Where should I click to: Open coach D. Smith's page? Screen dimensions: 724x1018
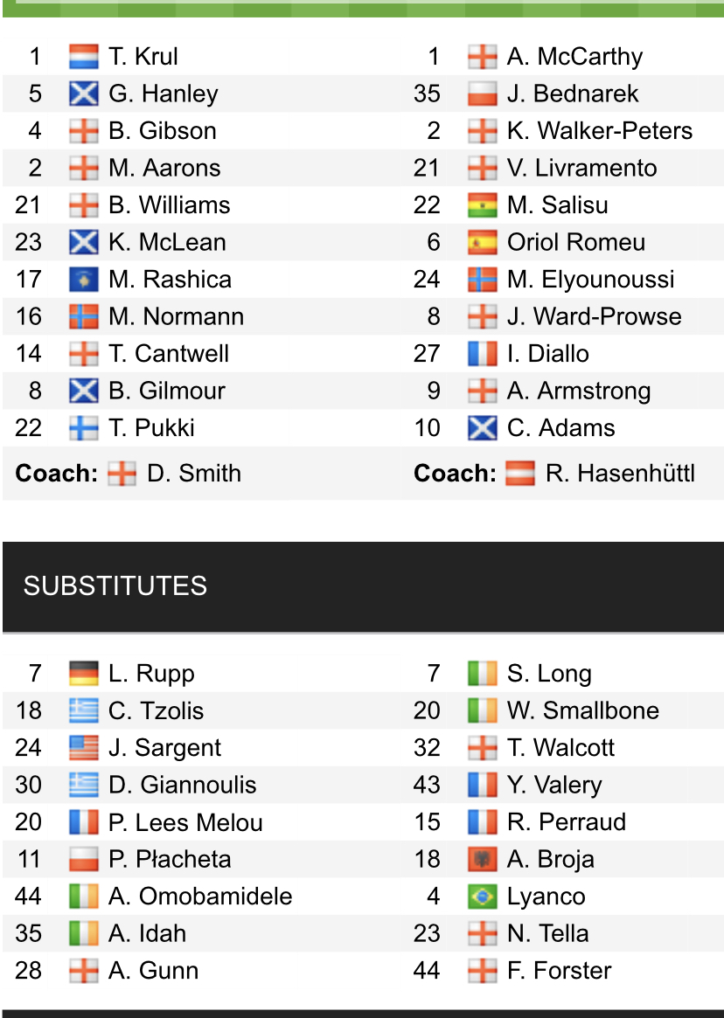coord(193,474)
